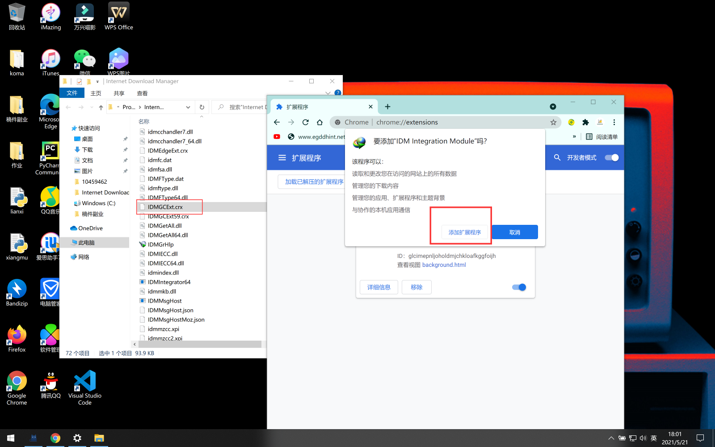Select the IDMMsgHost.json file
The image size is (715, 447).
click(x=170, y=310)
